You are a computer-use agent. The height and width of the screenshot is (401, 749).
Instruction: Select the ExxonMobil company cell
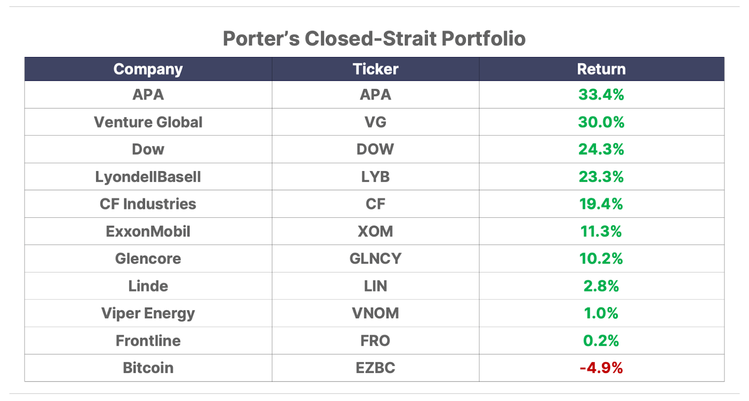(x=148, y=231)
